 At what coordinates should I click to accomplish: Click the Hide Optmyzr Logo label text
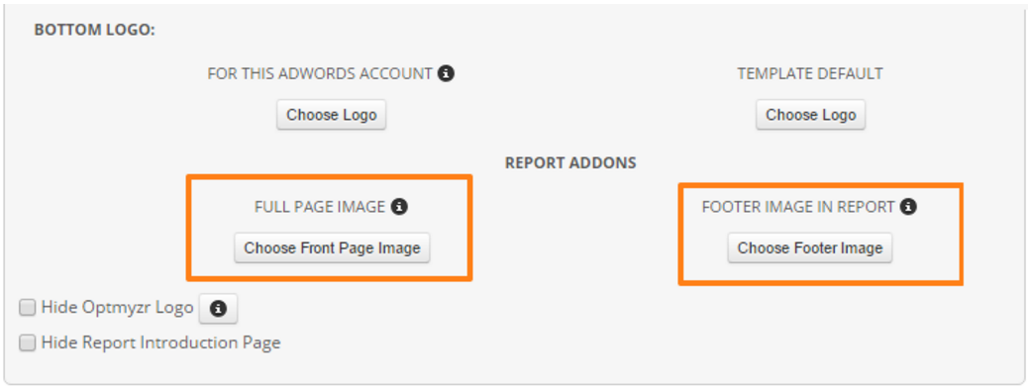117,308
